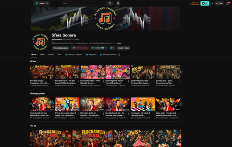Open Rockabilly Boogie video thumbnail

click(42, 72)
